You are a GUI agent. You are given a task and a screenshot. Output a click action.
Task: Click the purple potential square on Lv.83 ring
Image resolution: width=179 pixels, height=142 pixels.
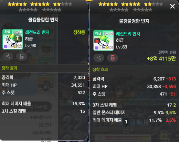click(x=96, y=48)
